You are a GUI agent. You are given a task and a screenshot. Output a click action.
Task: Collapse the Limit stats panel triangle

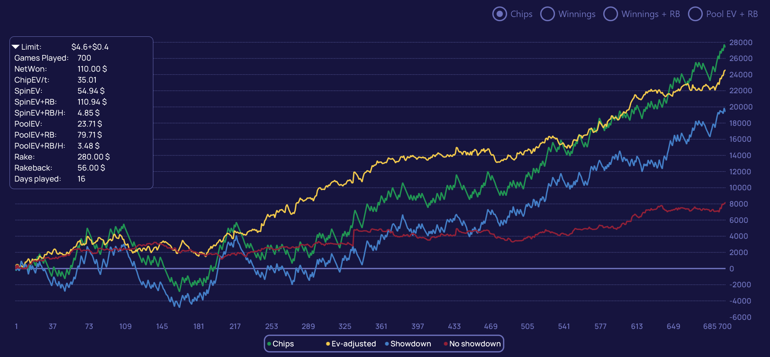coord(16,47)
